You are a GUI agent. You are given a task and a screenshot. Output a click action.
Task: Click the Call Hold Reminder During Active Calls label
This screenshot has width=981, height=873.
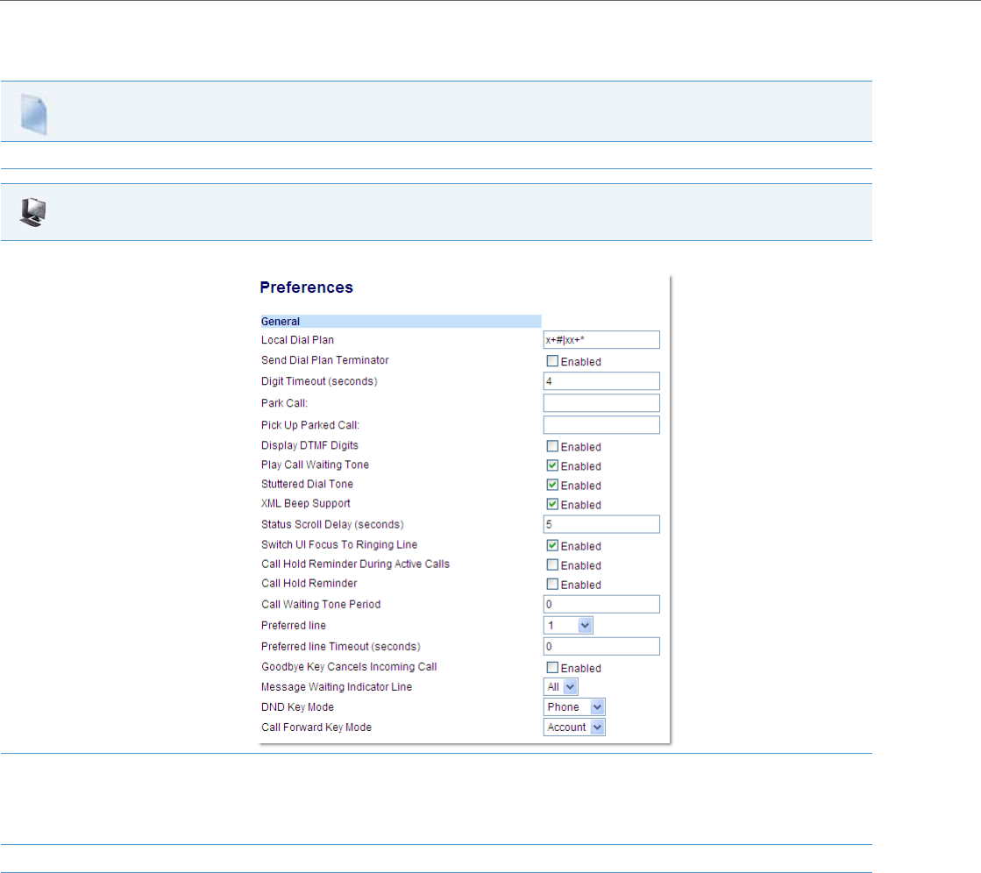coord(355,564)
